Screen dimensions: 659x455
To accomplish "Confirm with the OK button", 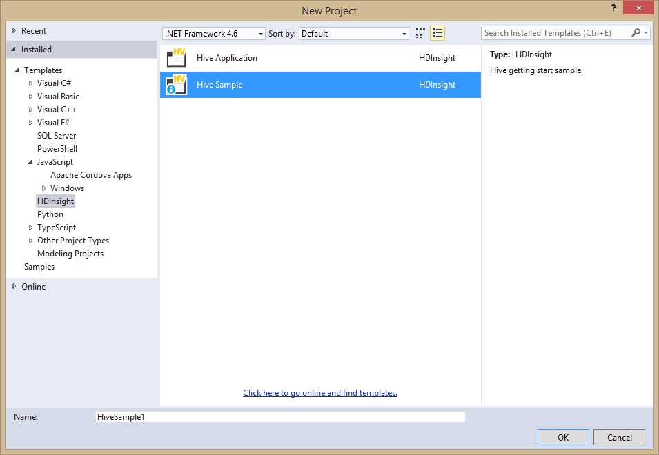I will pos(563,437).
